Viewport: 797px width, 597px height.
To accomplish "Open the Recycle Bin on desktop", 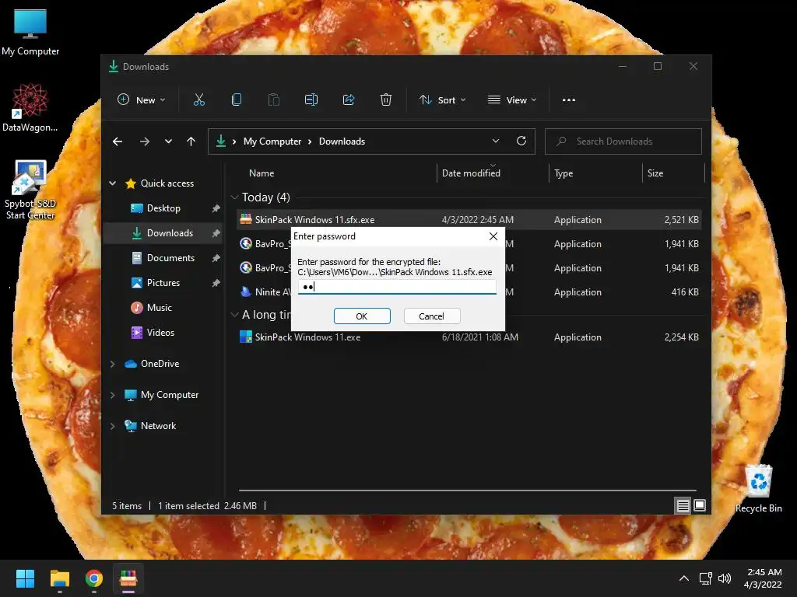I will [x=758, y=488].
